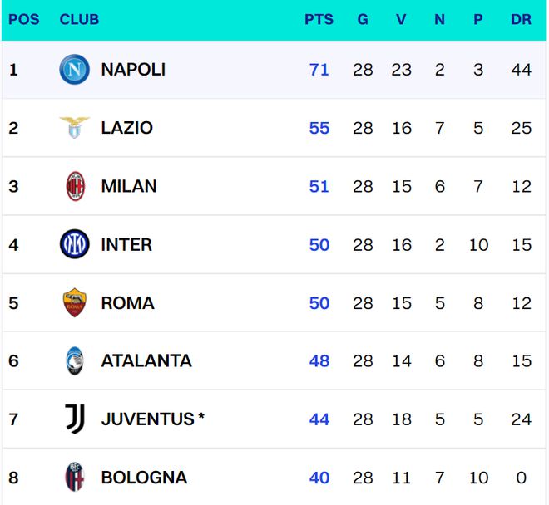Click the DR column header

pos(521,19)
